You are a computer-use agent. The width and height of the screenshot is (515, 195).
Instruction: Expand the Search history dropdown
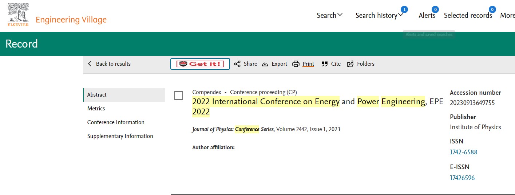(380, 15)
